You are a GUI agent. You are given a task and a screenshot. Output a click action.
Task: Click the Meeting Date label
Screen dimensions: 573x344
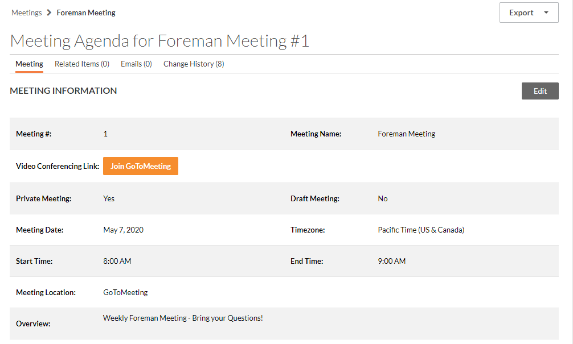[x=39, y=230]
